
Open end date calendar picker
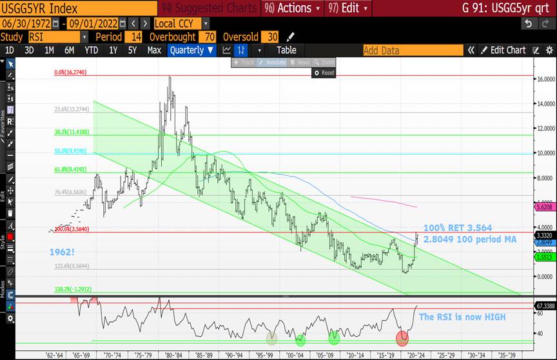point(122,24)
